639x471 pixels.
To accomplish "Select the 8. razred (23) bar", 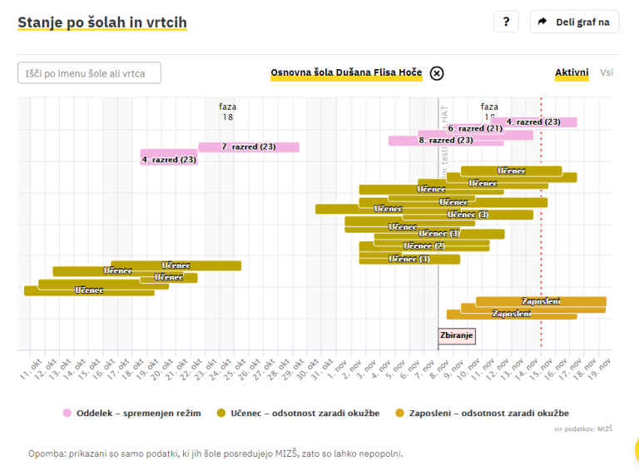I will pos(446,141).
